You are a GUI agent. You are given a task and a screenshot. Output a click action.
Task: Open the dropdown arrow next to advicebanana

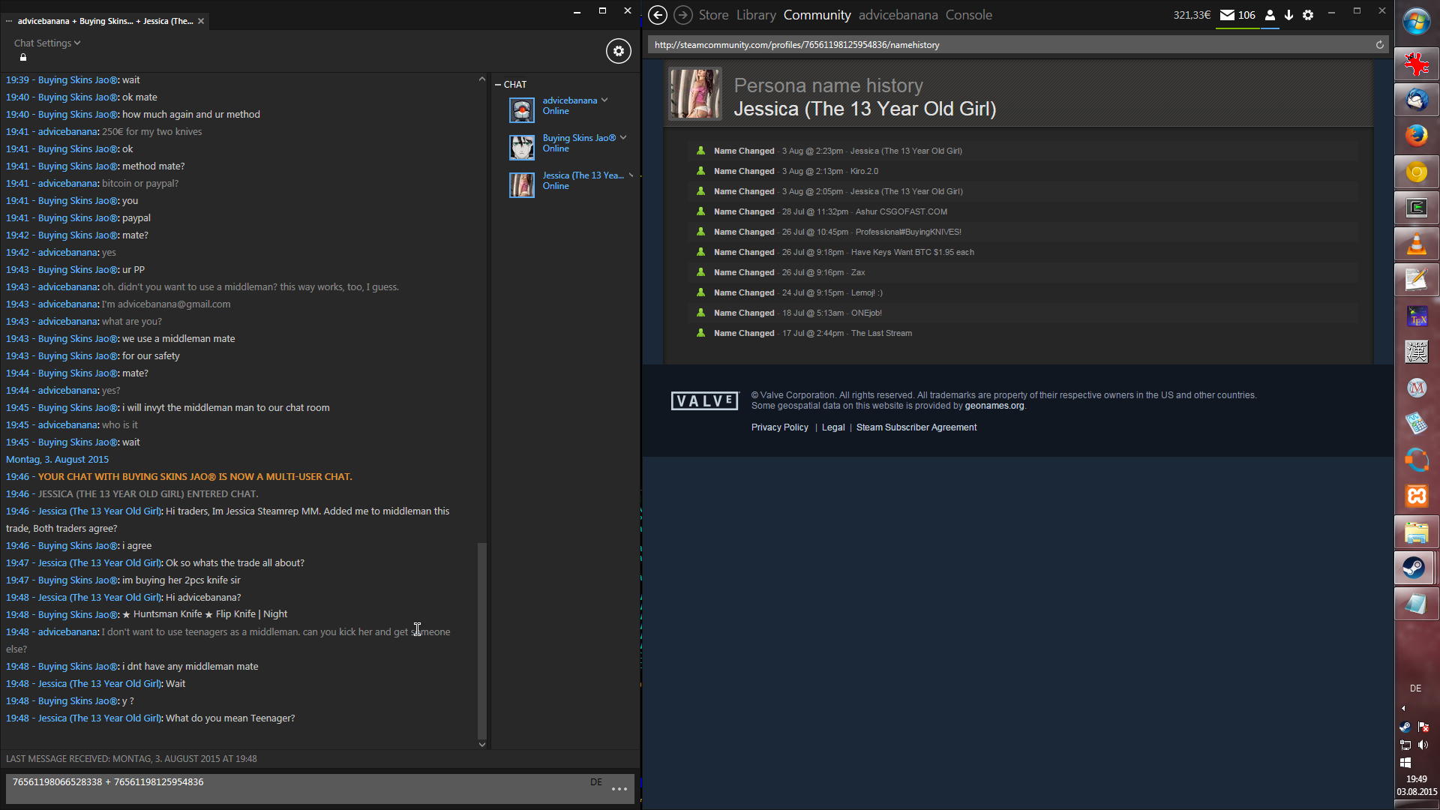click(604, 100)
